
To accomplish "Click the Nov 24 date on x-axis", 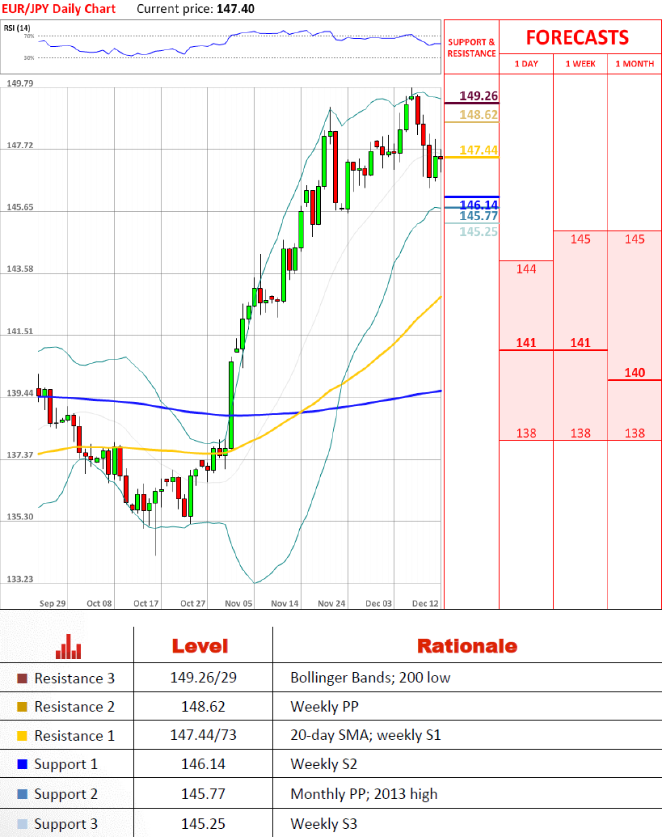I will tap(331, 603).
